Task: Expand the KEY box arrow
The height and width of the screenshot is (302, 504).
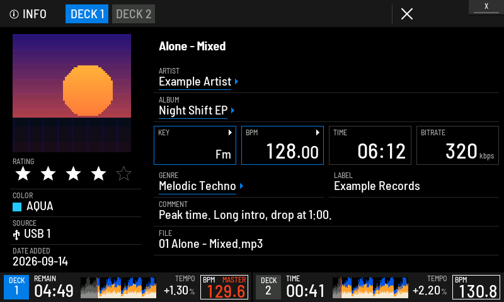Action: point(230,133)
